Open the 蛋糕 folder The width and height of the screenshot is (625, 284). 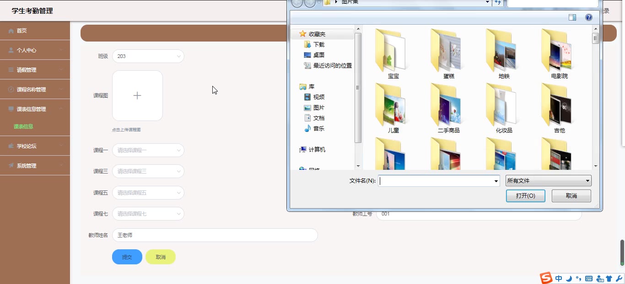tap(448, 54)
